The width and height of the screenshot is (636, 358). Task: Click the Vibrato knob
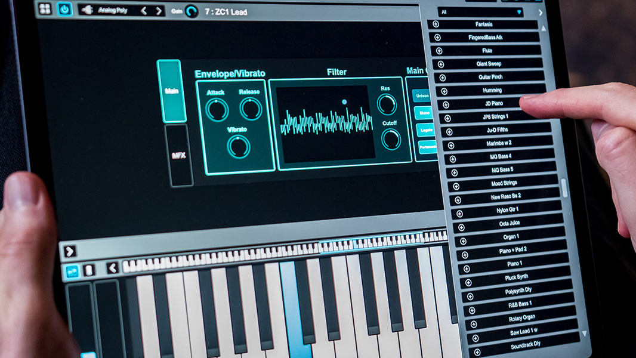pos(239,146)
